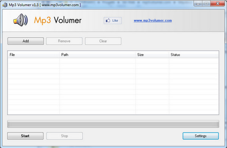Open the Settings dialog
This screenshot has height=148, width=227.
[201, 136]
